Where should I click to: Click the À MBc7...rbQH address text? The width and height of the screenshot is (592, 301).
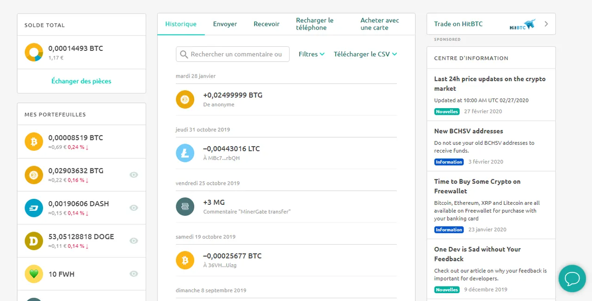(221, 158)
